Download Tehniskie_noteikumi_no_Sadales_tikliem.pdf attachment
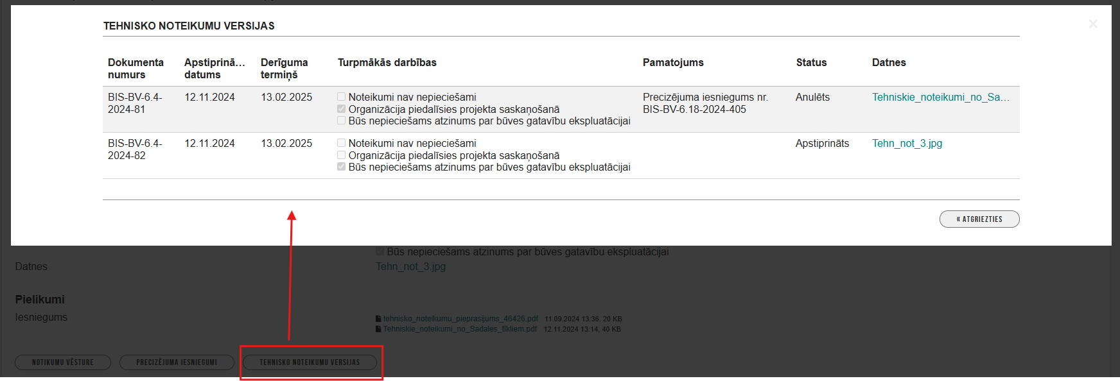The width and height of the screenshot is (1120, 381). [460, 329]
